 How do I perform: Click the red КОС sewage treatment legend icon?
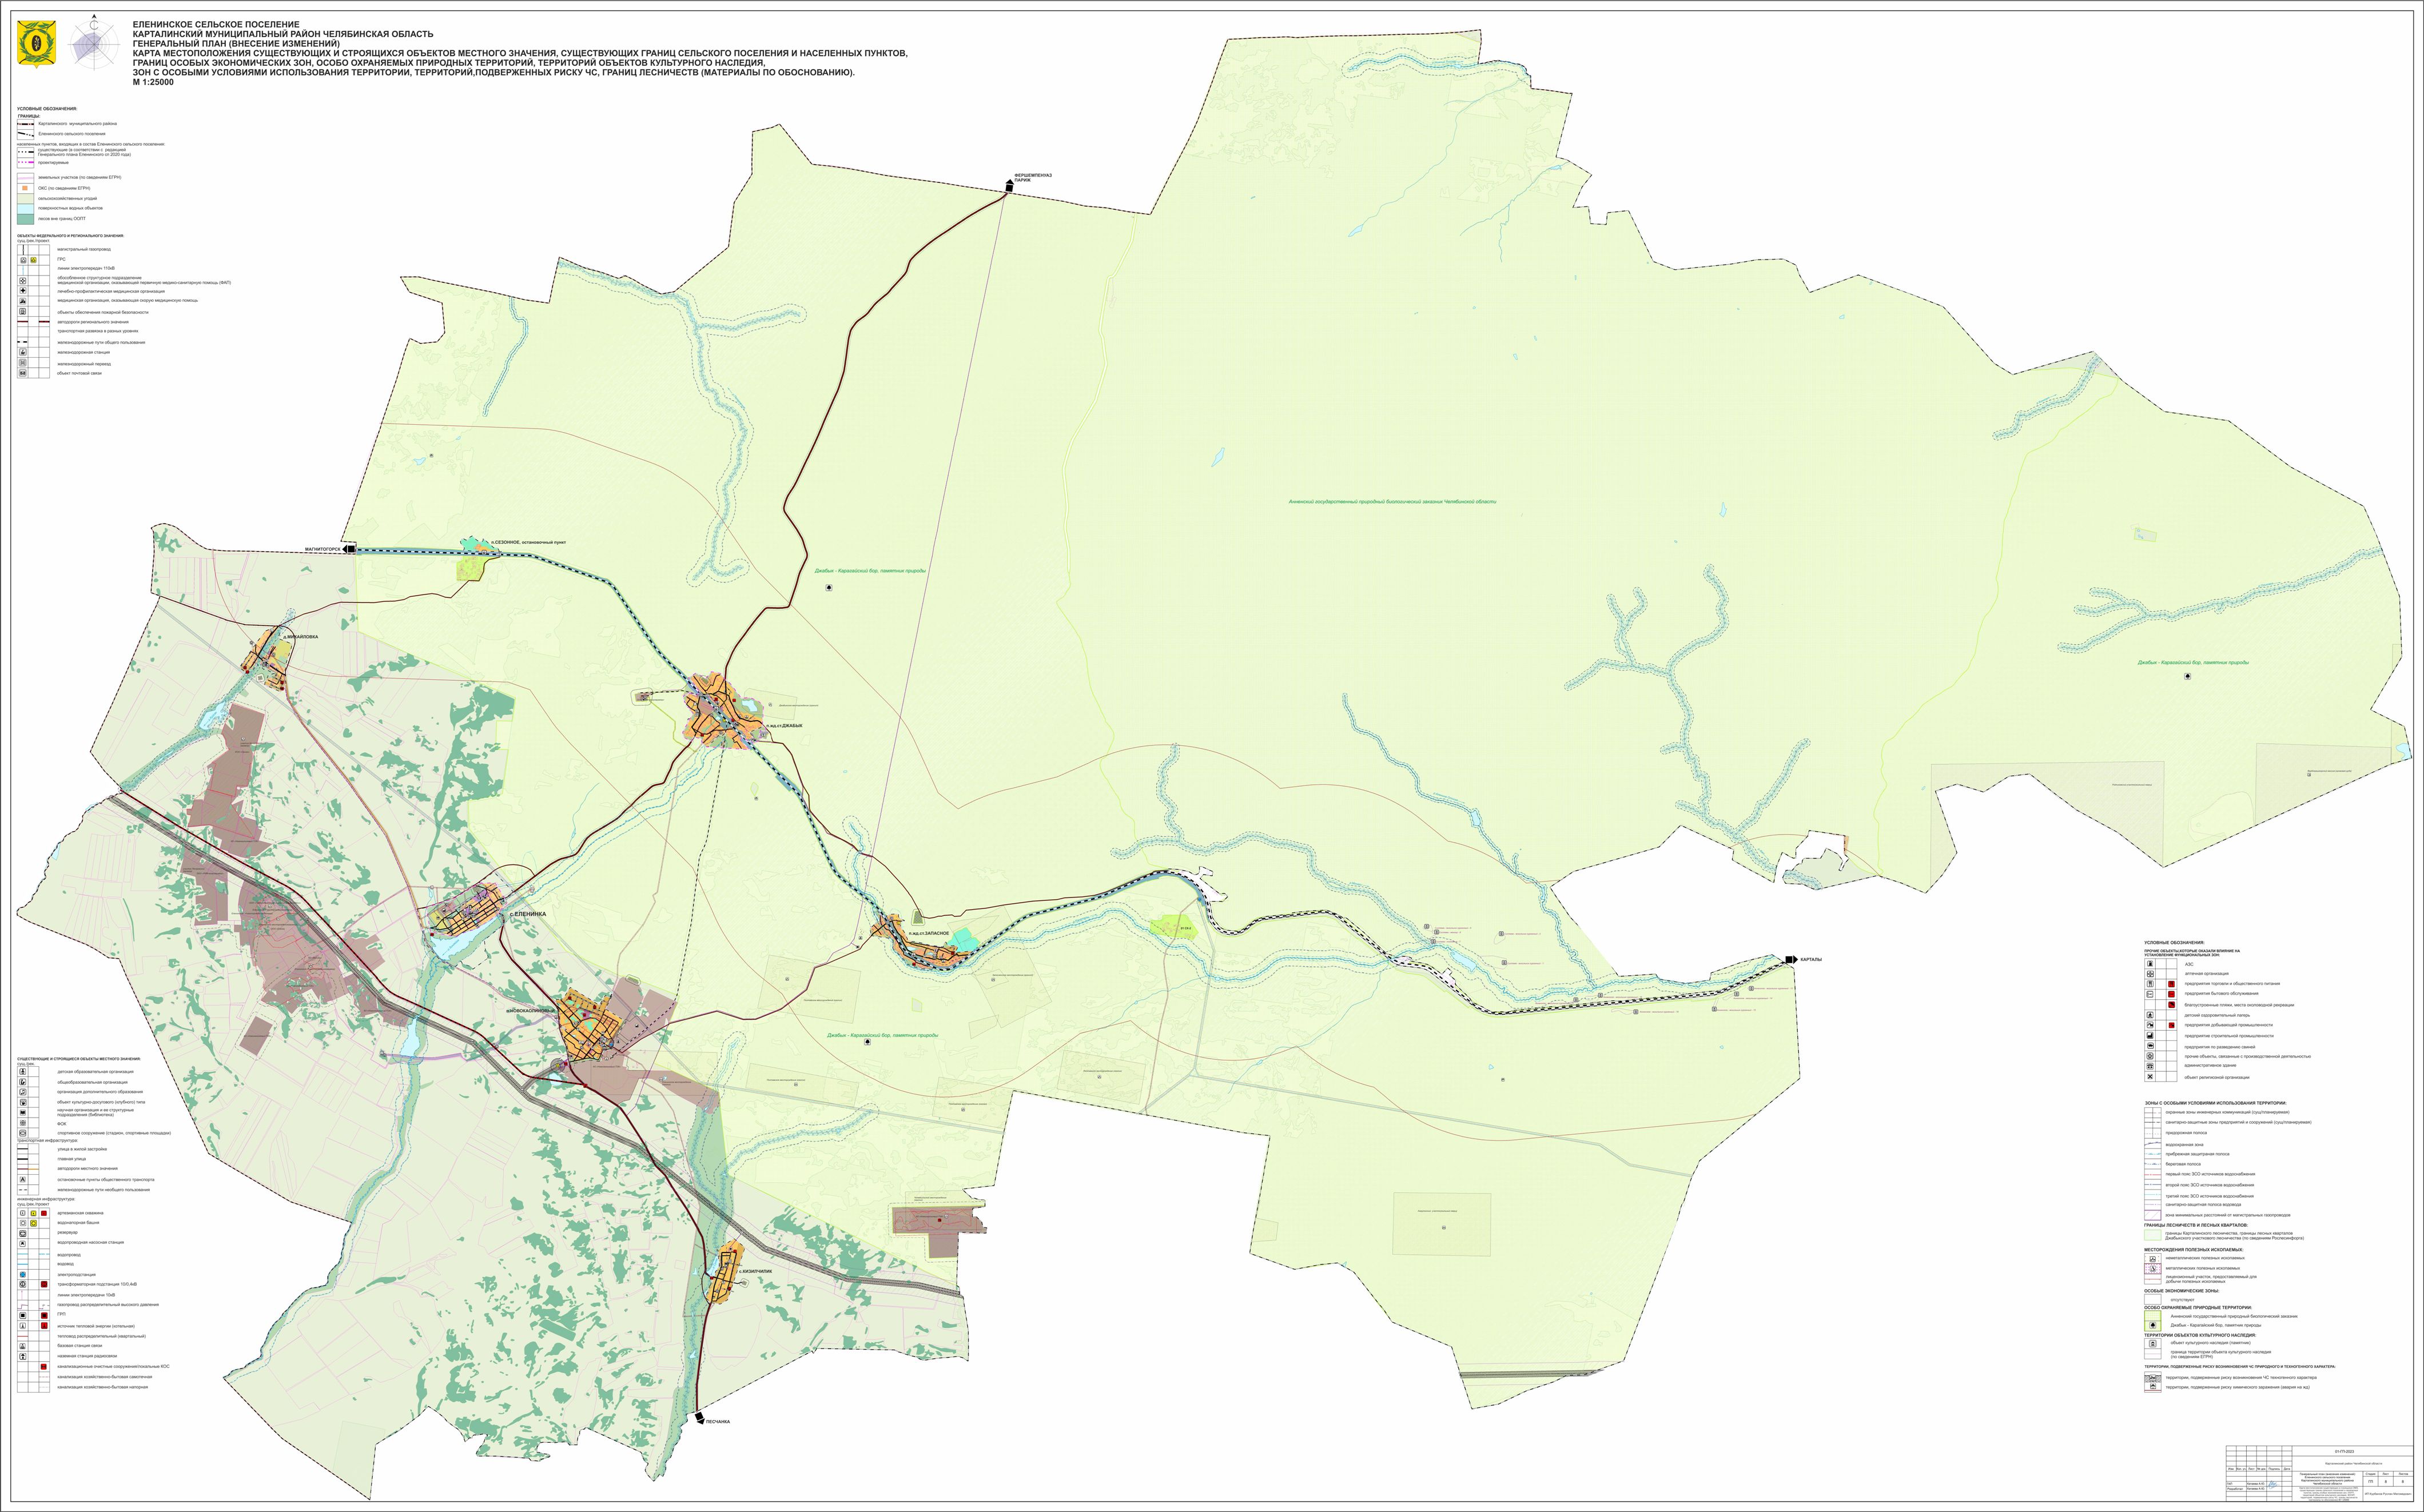pyautogui.click(x=44, y=1367)
